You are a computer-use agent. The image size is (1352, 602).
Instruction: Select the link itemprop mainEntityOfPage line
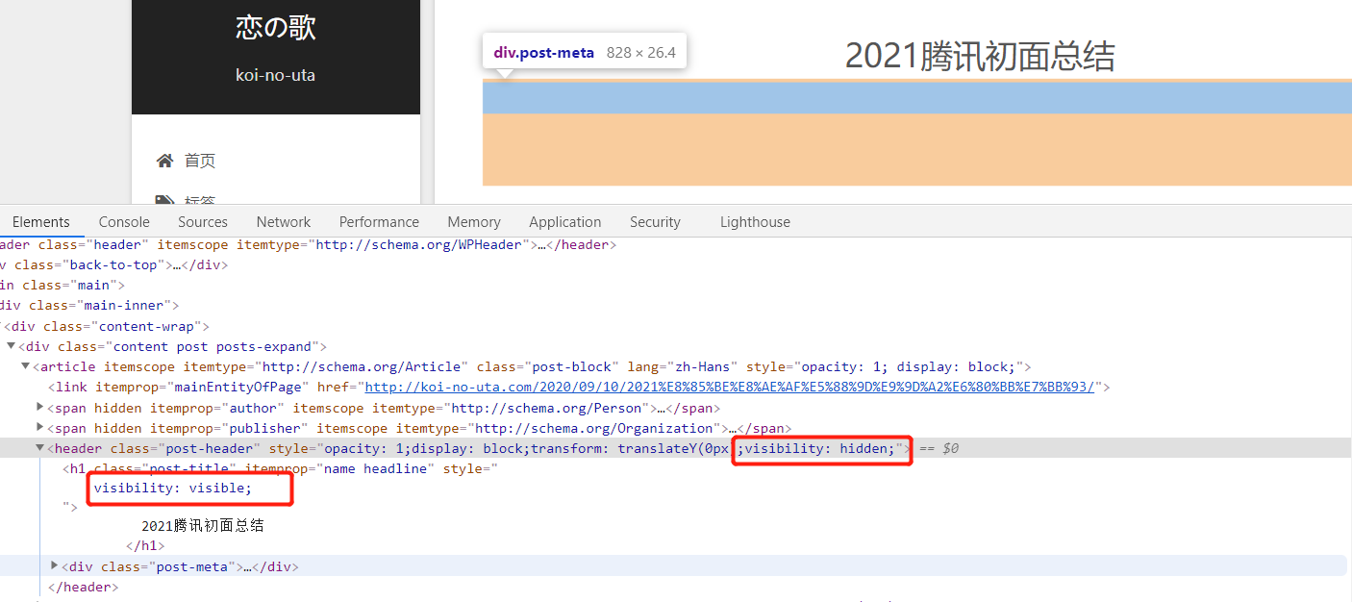[579, 388]
